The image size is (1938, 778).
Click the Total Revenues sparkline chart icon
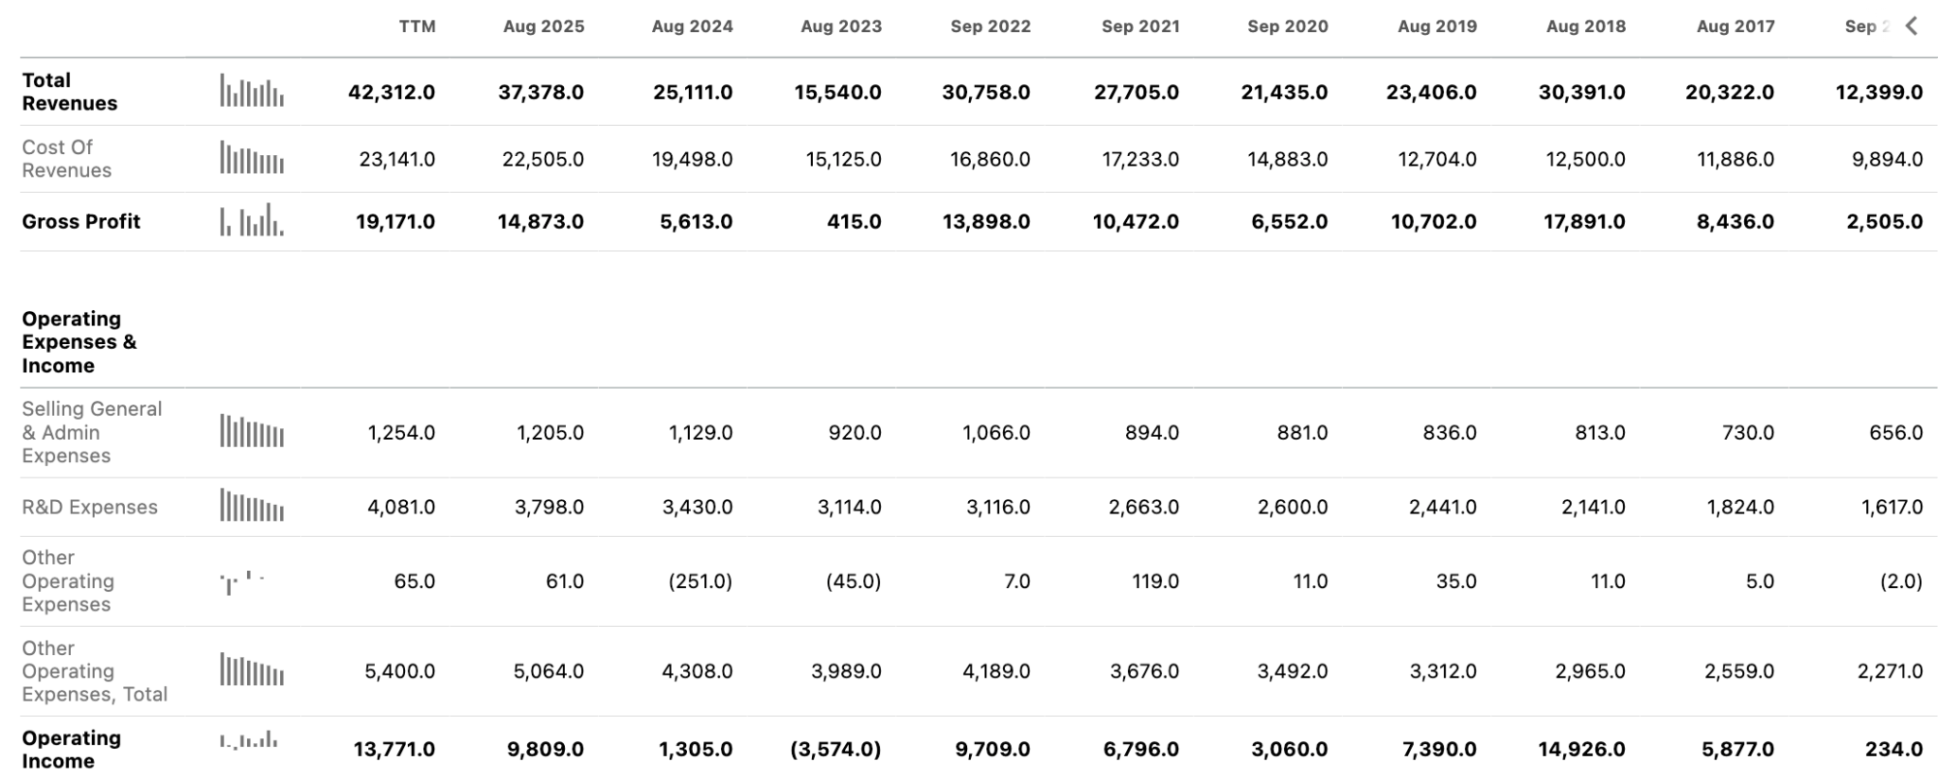point(252,91)
